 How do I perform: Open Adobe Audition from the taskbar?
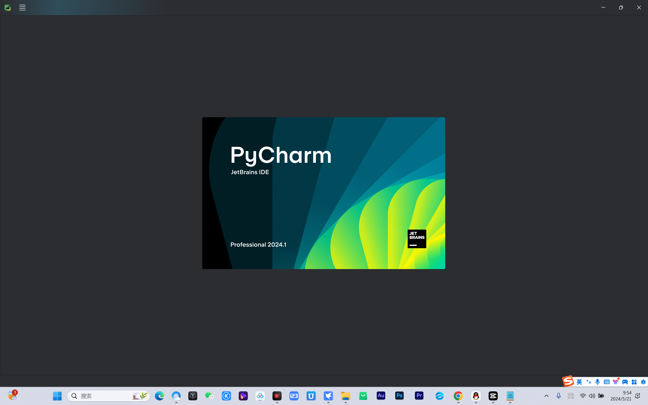381,396
